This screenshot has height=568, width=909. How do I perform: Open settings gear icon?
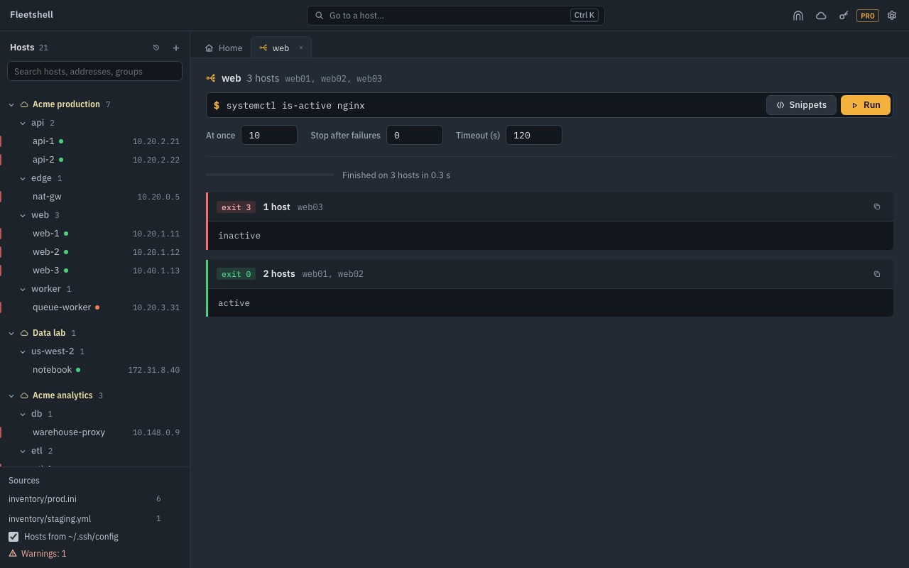pos(892,16)
